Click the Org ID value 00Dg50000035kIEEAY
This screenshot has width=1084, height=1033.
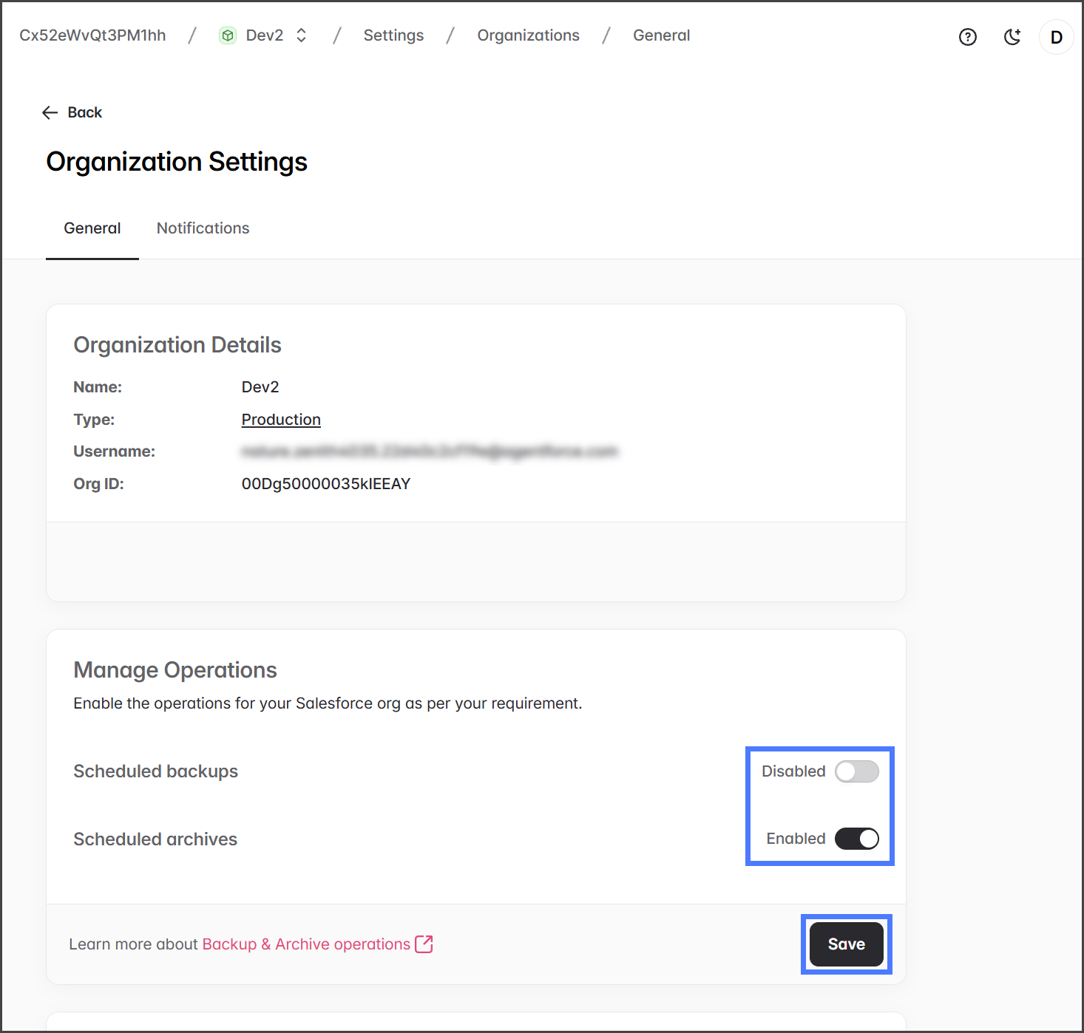click(x=325, y=484)
